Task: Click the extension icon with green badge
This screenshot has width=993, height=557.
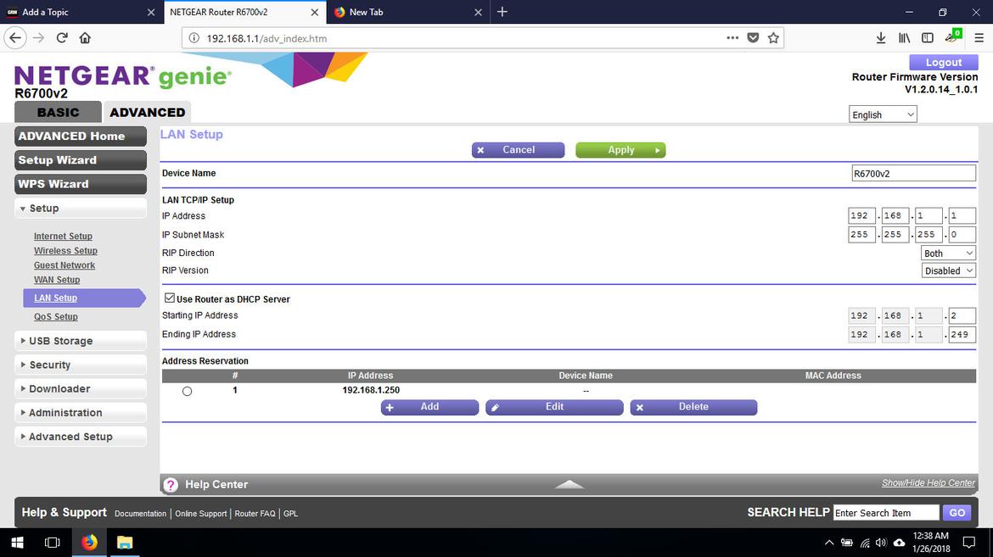Action: coord(952,36)
